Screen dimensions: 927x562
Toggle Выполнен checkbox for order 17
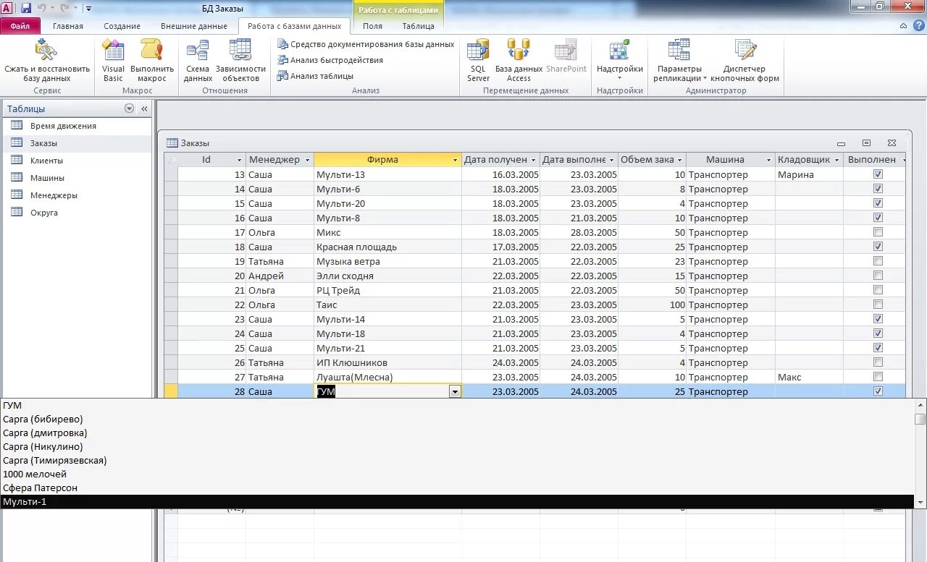[x=878, y=232]
